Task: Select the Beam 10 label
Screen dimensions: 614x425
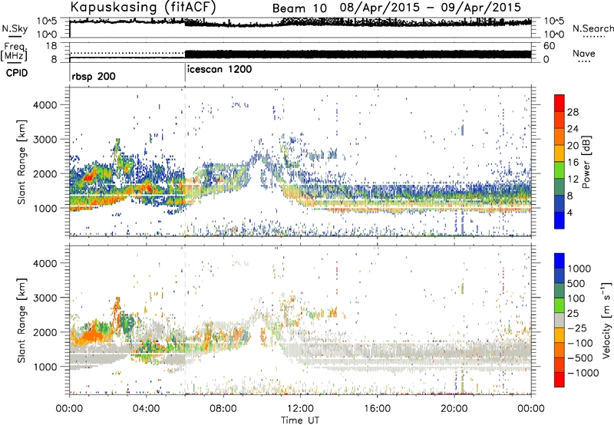Action: click(x=299, y=8)
